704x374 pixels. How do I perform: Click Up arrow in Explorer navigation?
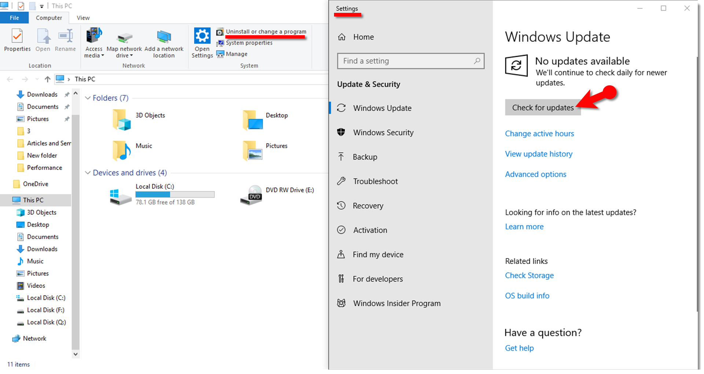pos(47,79)
